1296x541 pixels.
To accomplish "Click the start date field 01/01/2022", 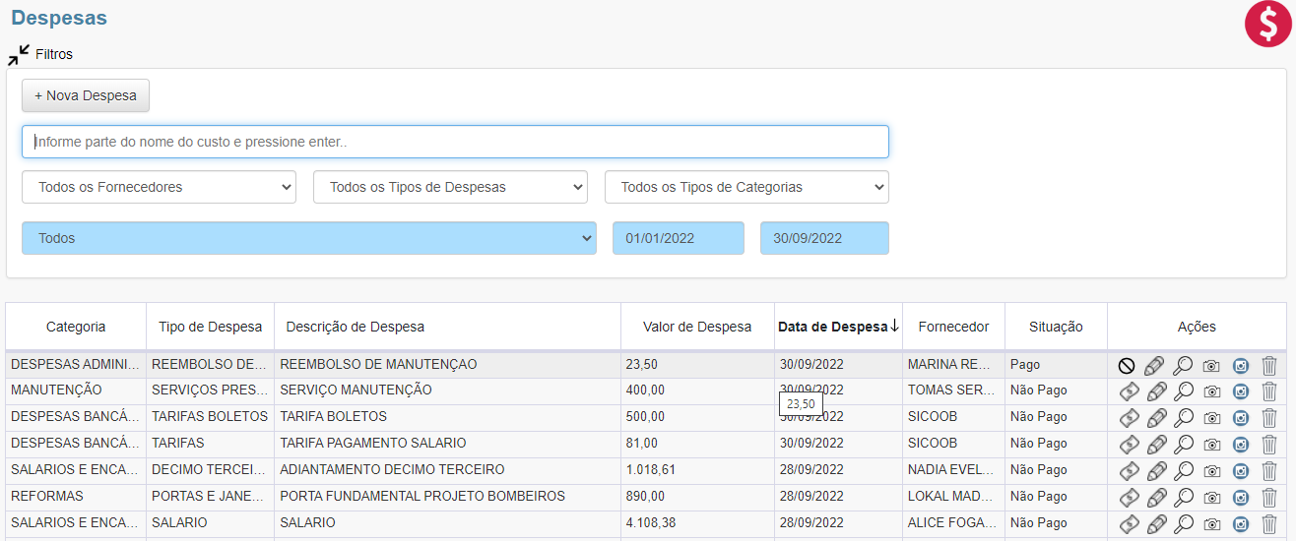I will click(679, 238).
